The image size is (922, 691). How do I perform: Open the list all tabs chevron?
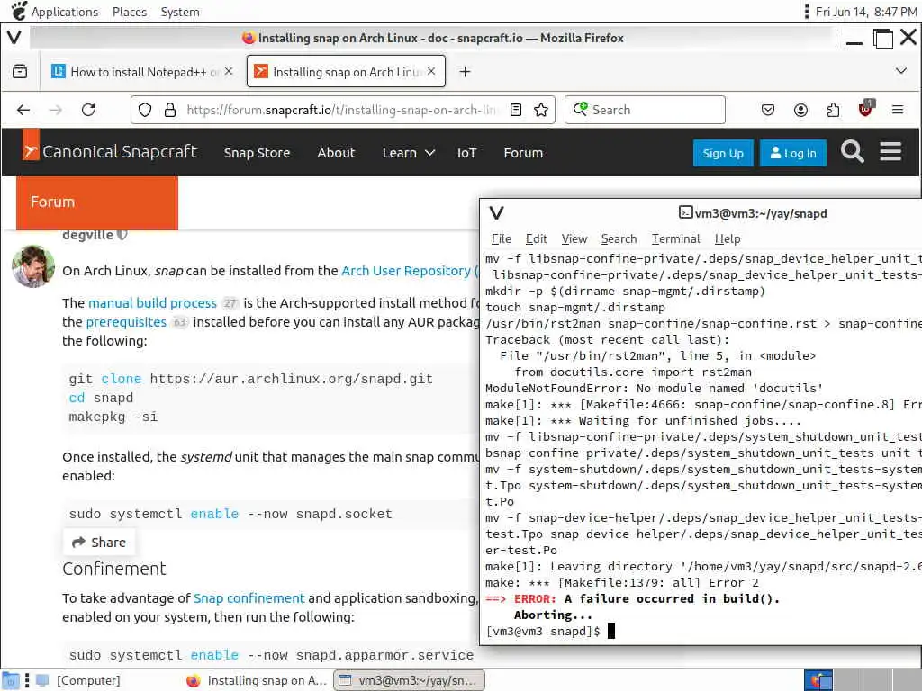tap(900, 71)
